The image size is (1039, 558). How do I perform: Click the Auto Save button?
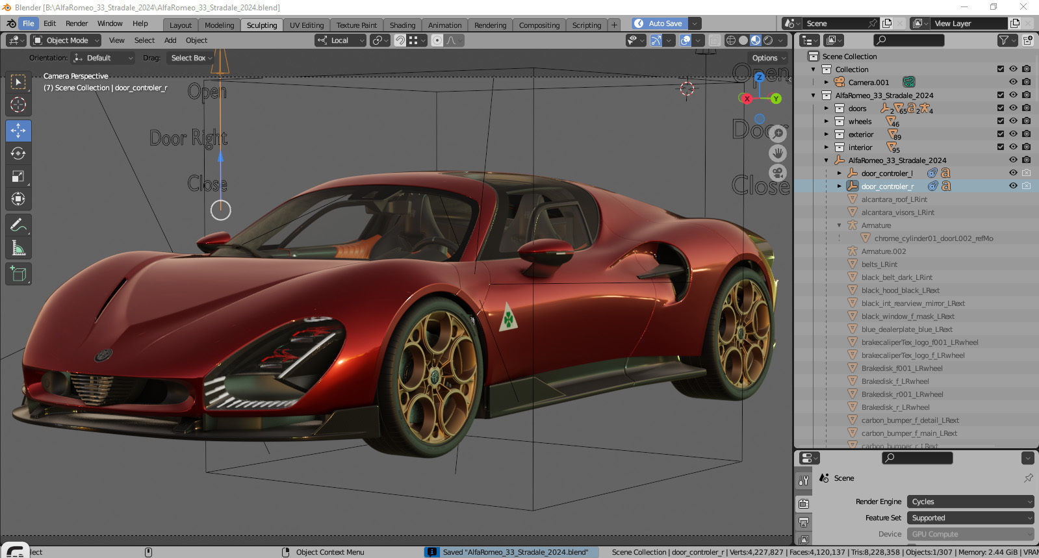[x=658, y=23]
